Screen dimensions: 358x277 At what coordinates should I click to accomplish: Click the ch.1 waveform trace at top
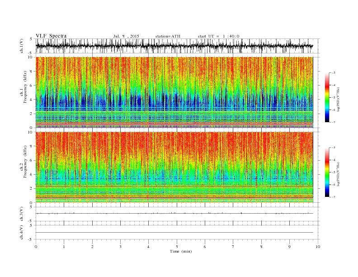pos(174,46)
